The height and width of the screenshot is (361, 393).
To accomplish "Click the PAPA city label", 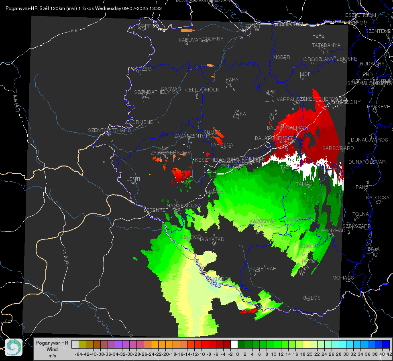I will [x=232, y=79].
